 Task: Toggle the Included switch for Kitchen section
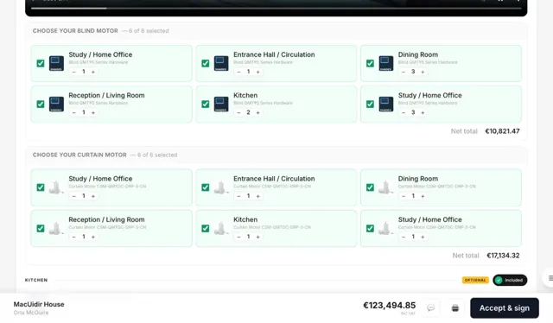[510, 280]
